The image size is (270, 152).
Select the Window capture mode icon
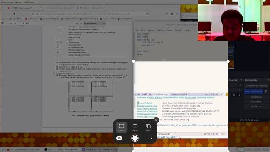pos(148,128)
